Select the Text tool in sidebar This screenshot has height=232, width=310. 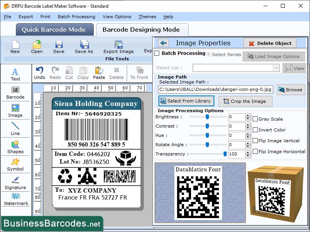[15, 74]
